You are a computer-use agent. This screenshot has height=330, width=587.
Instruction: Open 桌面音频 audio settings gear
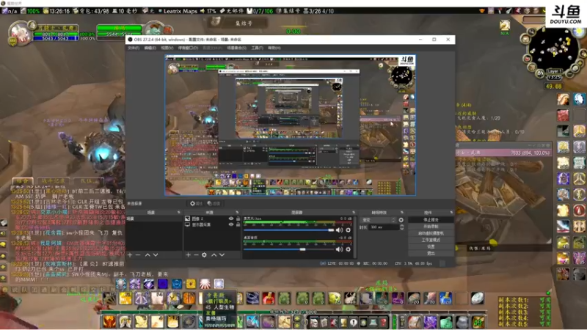tap(348, 249)
